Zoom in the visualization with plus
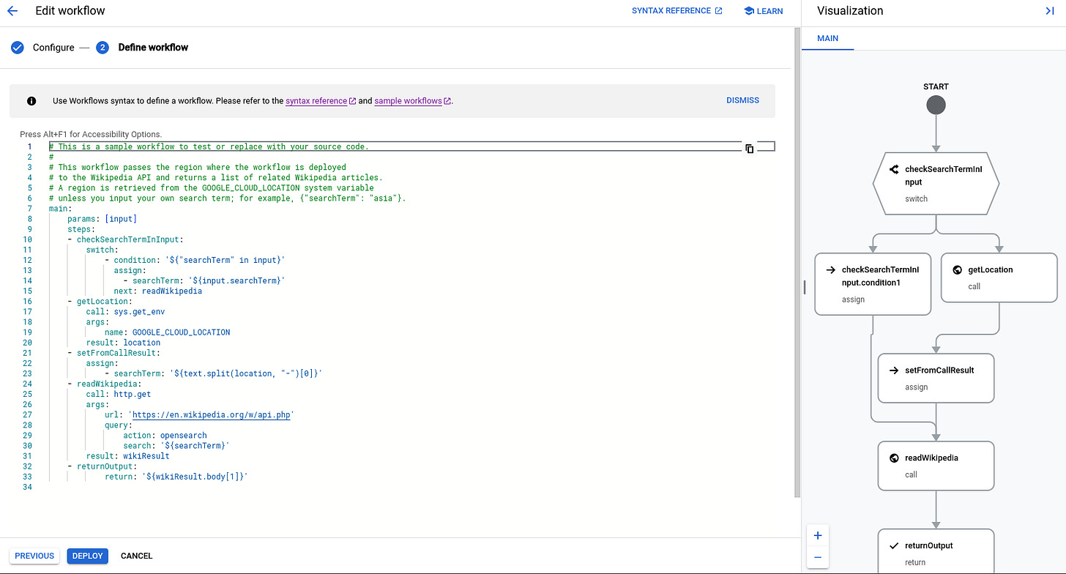Image resolution: width=1066 pixels, height=574 pixels. coord(818,535)
